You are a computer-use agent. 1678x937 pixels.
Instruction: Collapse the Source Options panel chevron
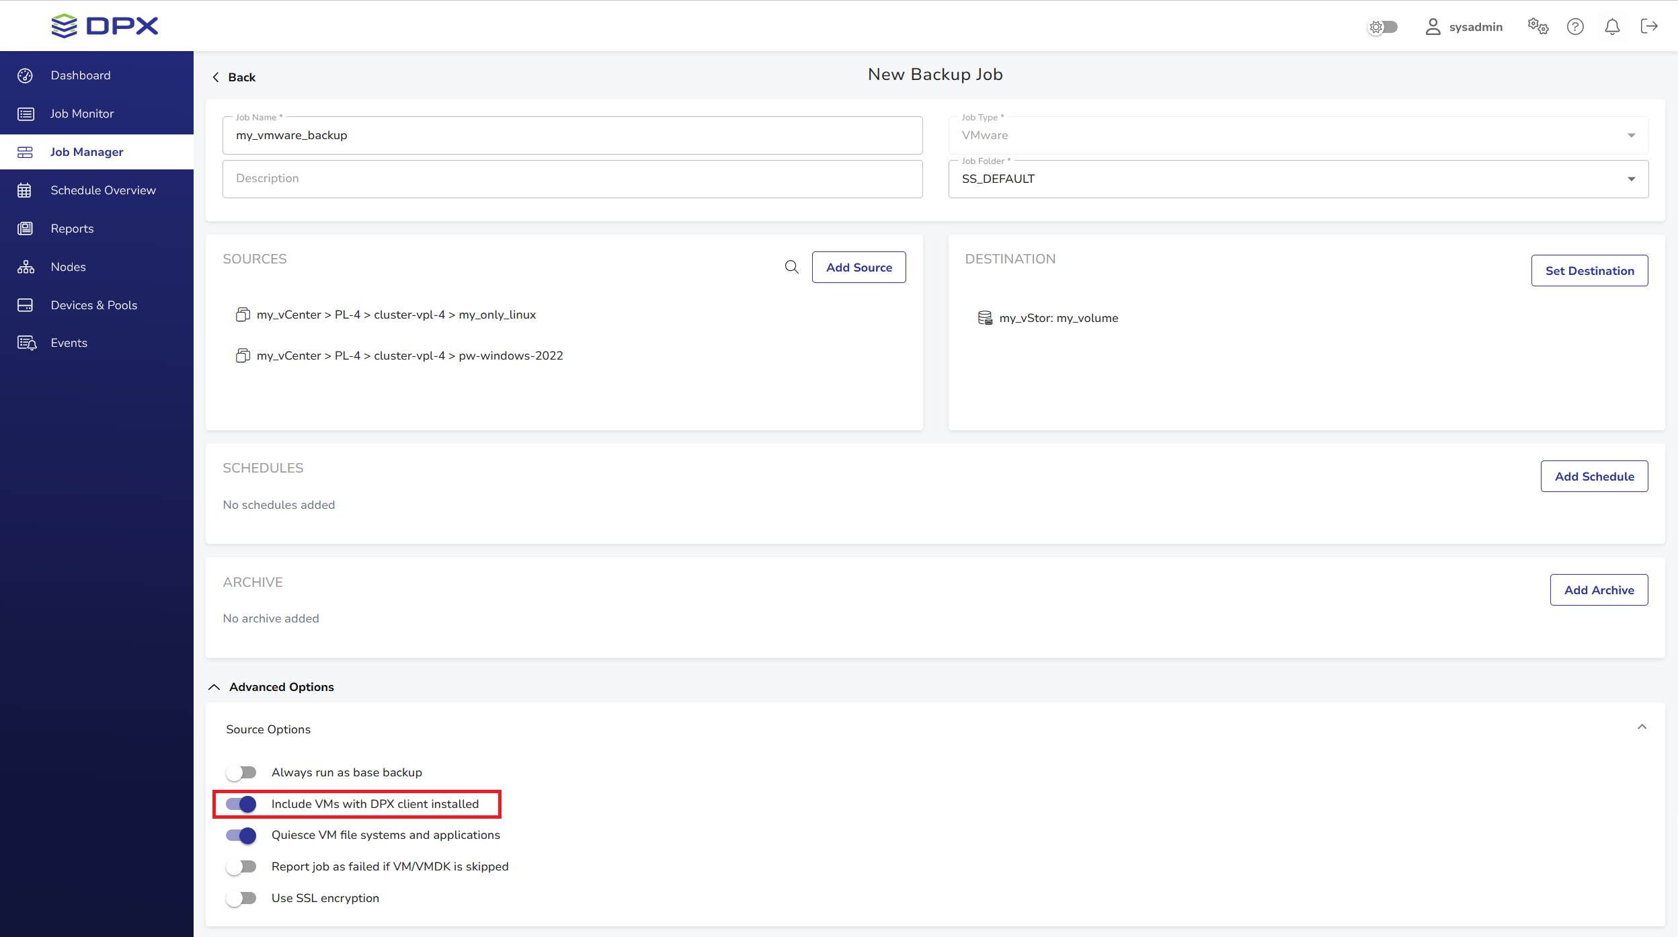[1641, 727]
